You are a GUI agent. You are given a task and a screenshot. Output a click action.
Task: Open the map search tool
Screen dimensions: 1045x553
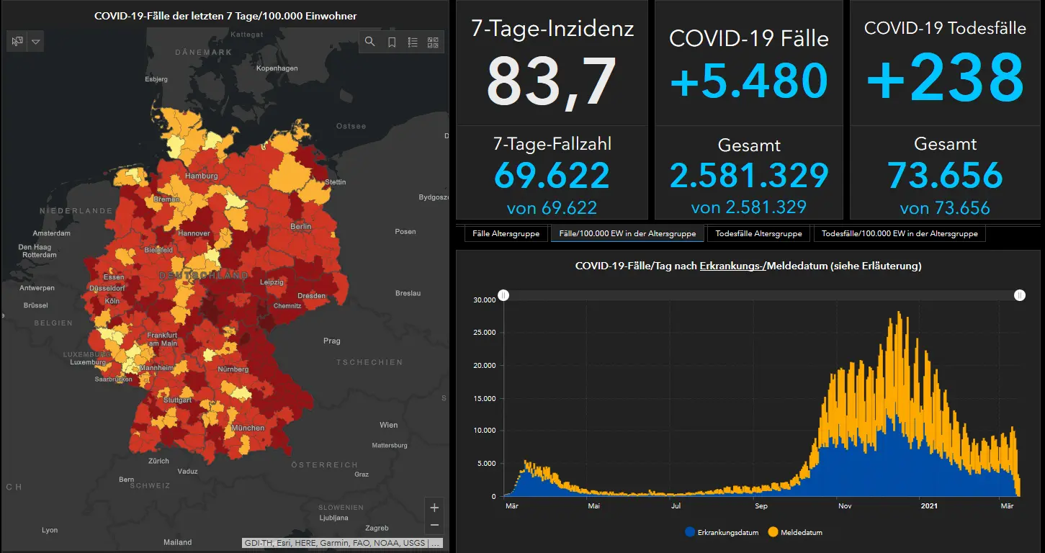pyautogui.click(x=369, y=42)
